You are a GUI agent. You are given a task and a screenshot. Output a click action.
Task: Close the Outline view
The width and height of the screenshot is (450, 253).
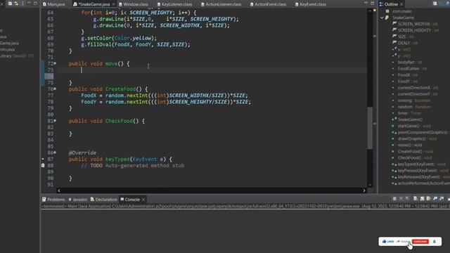[401, 4]
